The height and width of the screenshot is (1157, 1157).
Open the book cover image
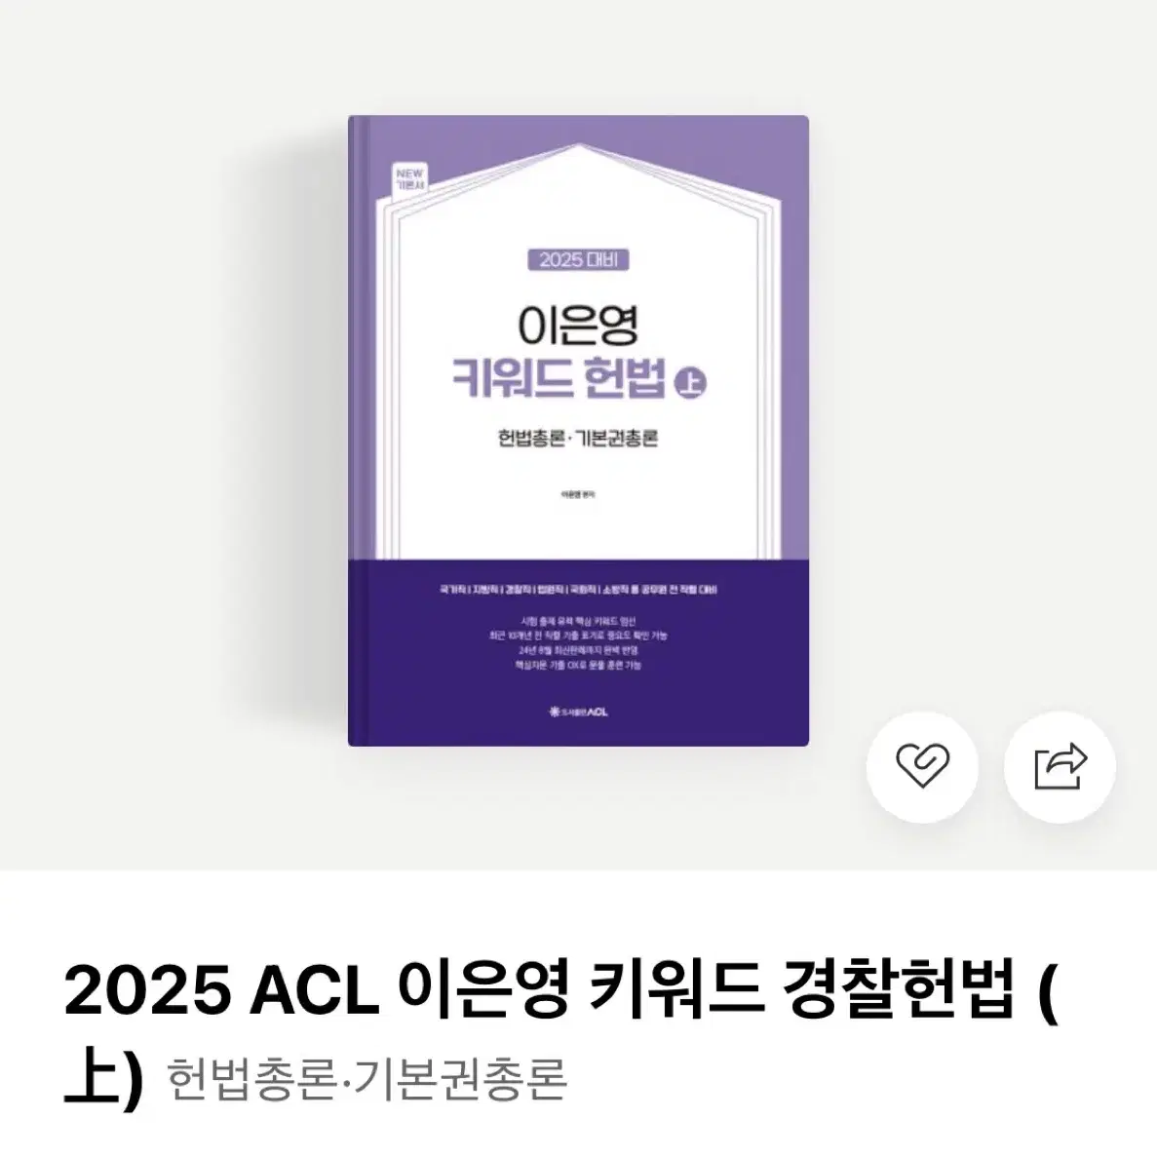[x=579, y=431]
